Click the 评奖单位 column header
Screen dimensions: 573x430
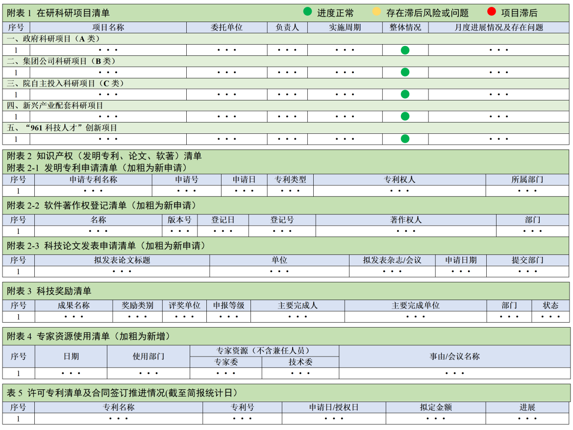click(184, 305)
